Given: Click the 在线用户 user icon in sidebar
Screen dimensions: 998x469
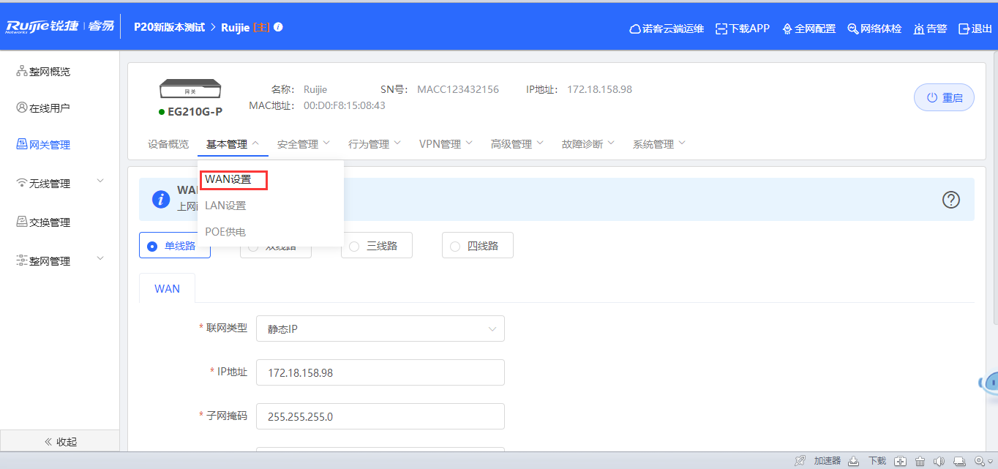Looking at the screenshot, I should [x=22, y=108].
